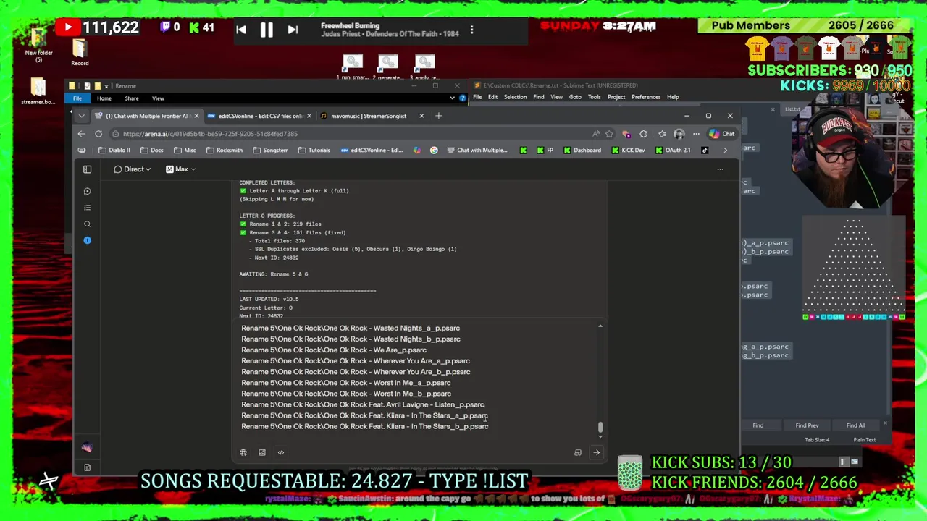Open the Share tab in Rename Explorer window
Image resolution: width=927 pixels, height=521 pixels.
tap(132, 98)
